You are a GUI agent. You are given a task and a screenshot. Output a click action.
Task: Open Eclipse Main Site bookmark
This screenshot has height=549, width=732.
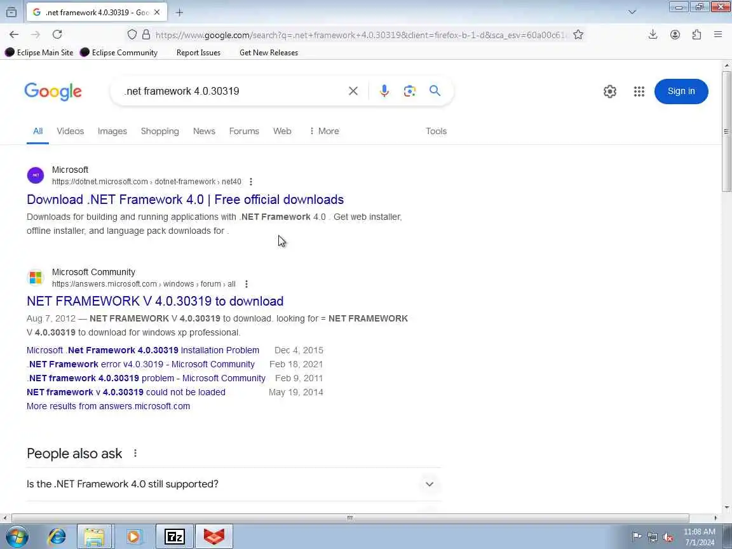(x=39, y=52)
